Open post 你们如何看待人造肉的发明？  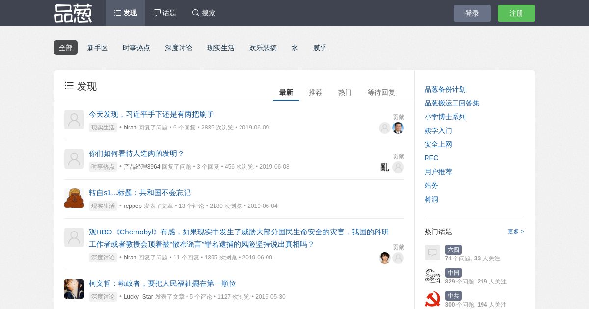tap(136, 153)
